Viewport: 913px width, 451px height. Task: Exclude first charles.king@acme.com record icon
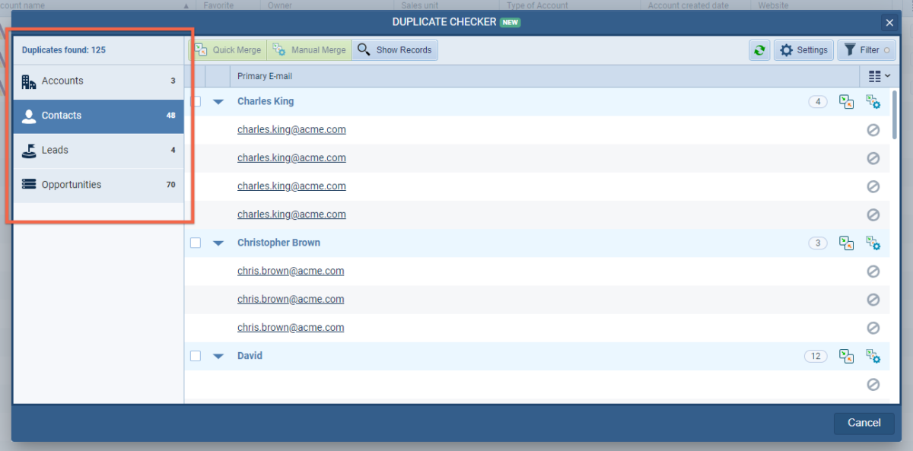click(873, 130)
